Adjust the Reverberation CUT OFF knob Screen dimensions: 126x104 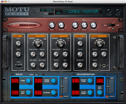pyautogui.click(x=100, y=93)
